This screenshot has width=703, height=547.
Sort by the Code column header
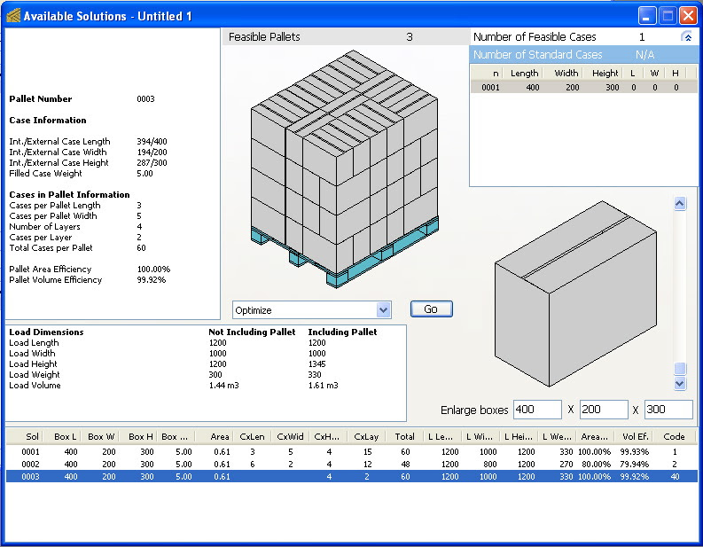[x=674, y=436]
